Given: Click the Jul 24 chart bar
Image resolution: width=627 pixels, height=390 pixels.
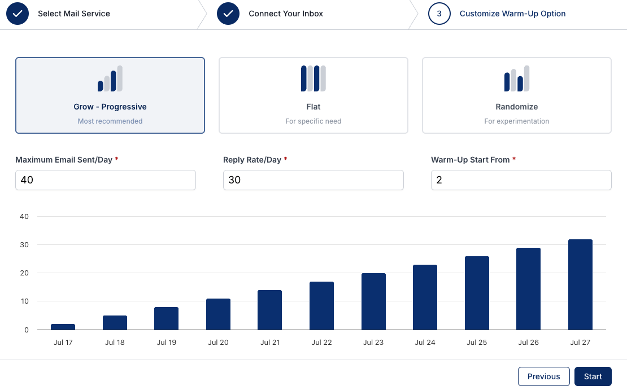Looking at the screenshot, I should pos(425,297).
